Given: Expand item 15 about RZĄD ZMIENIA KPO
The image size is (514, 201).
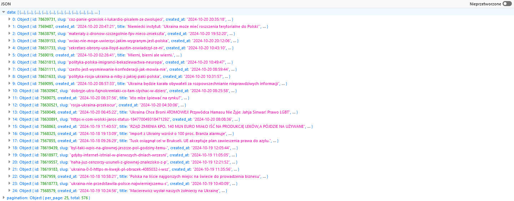Looking at the screenshot, I should pos(10,126).
